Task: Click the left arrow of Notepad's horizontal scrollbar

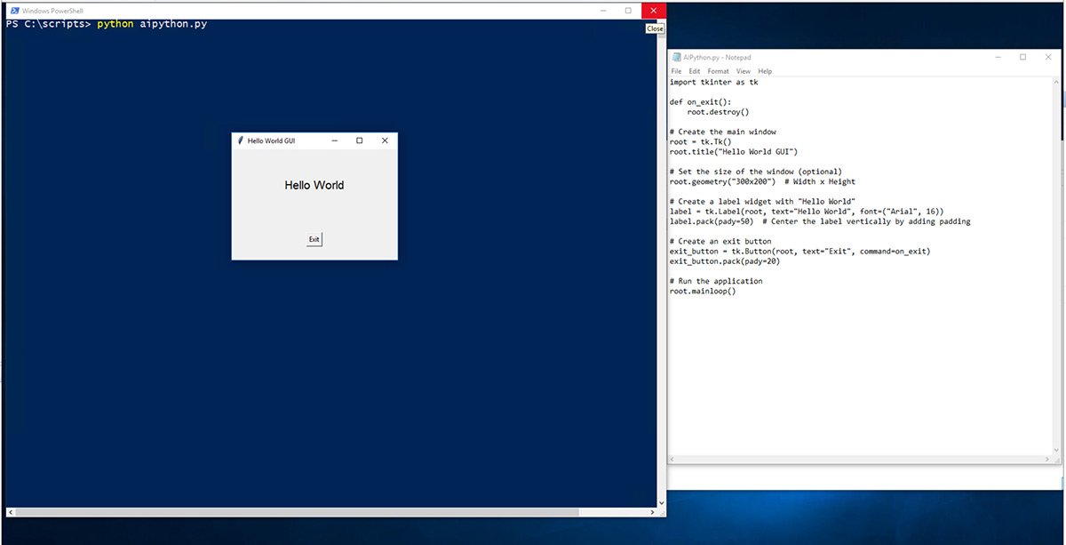Action: (672, 459)
